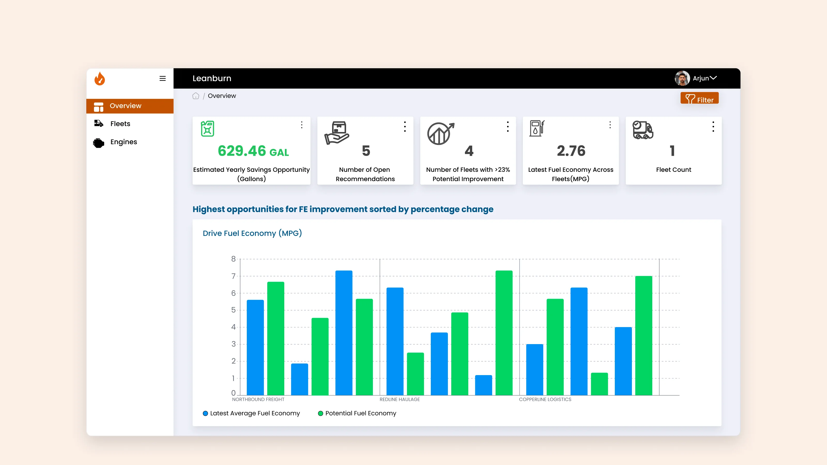Click Overview breadcrumb text

pos(221,96)
